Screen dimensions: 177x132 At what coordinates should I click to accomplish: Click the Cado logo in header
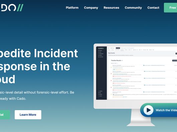coord(11,8)
